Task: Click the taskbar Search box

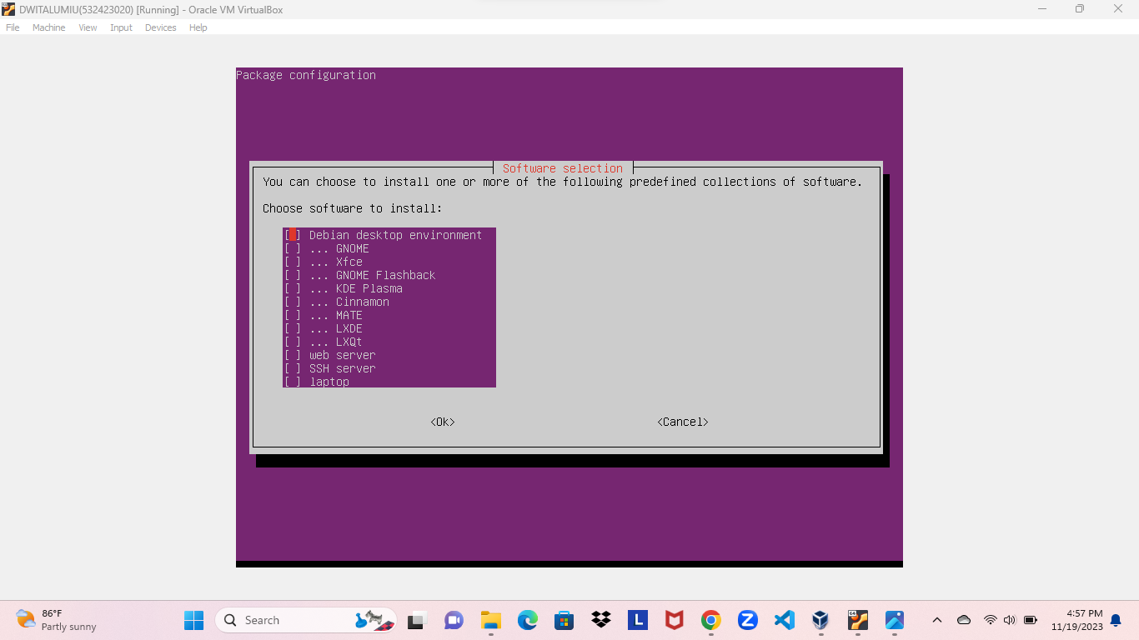Action: (x=306, y=620)
